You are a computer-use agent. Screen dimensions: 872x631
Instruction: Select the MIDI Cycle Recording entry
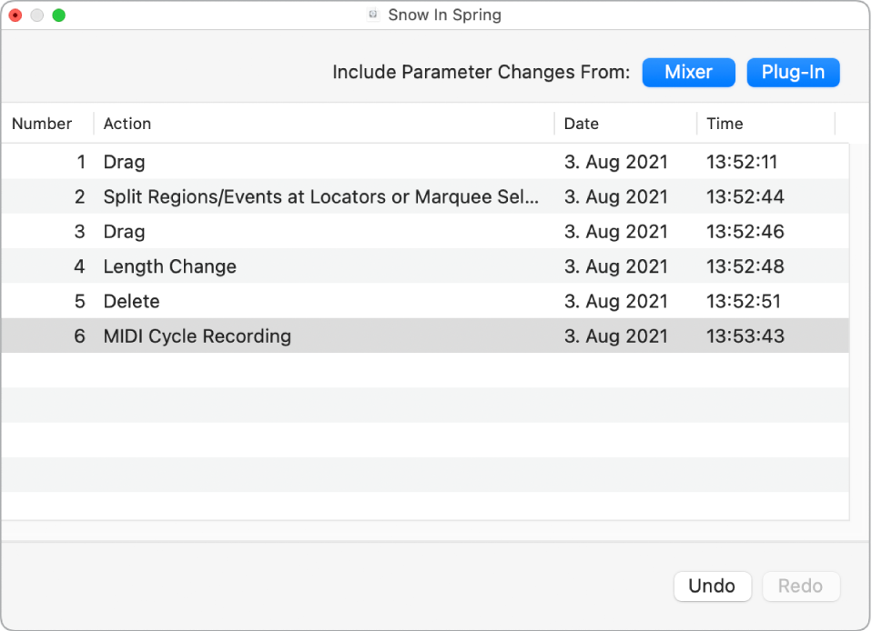[x=197, y=336]
